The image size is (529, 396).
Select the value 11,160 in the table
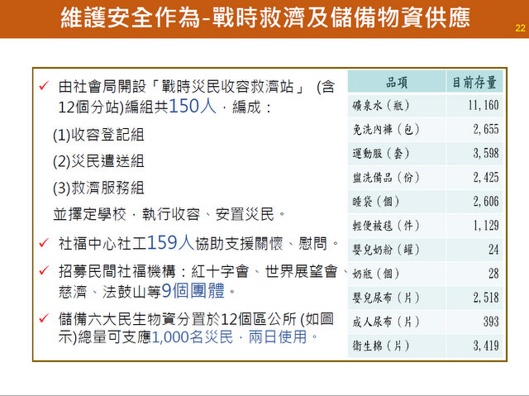coord(484,106)
